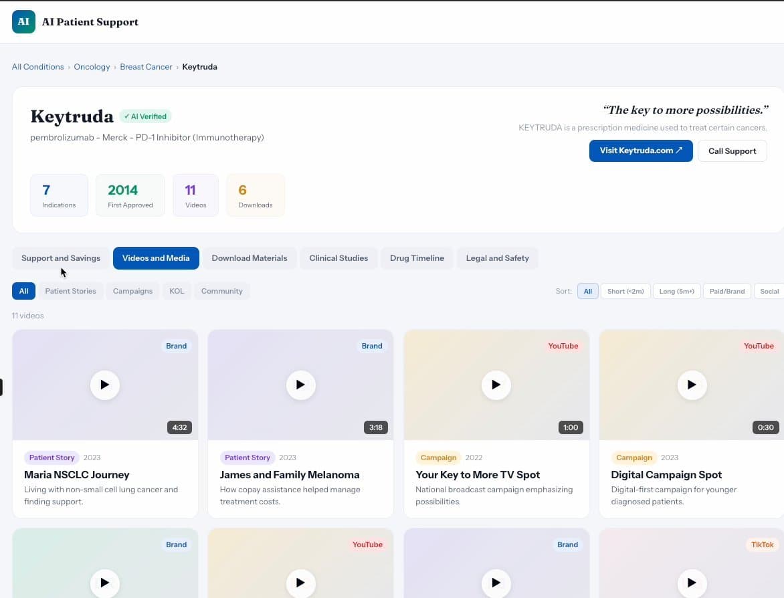Screen dimensions: 784x598
Task: Click the 11 videos count text
Action: pos(28,316)
